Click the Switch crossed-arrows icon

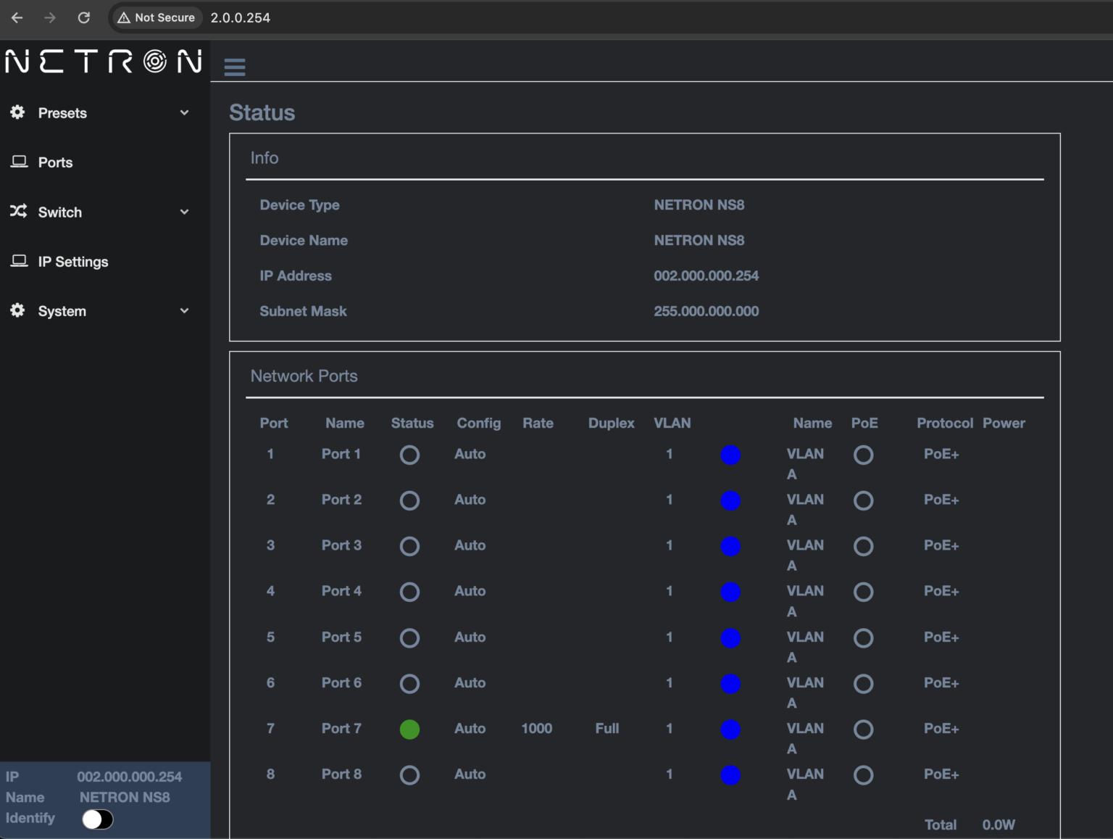tap(17, 211)
